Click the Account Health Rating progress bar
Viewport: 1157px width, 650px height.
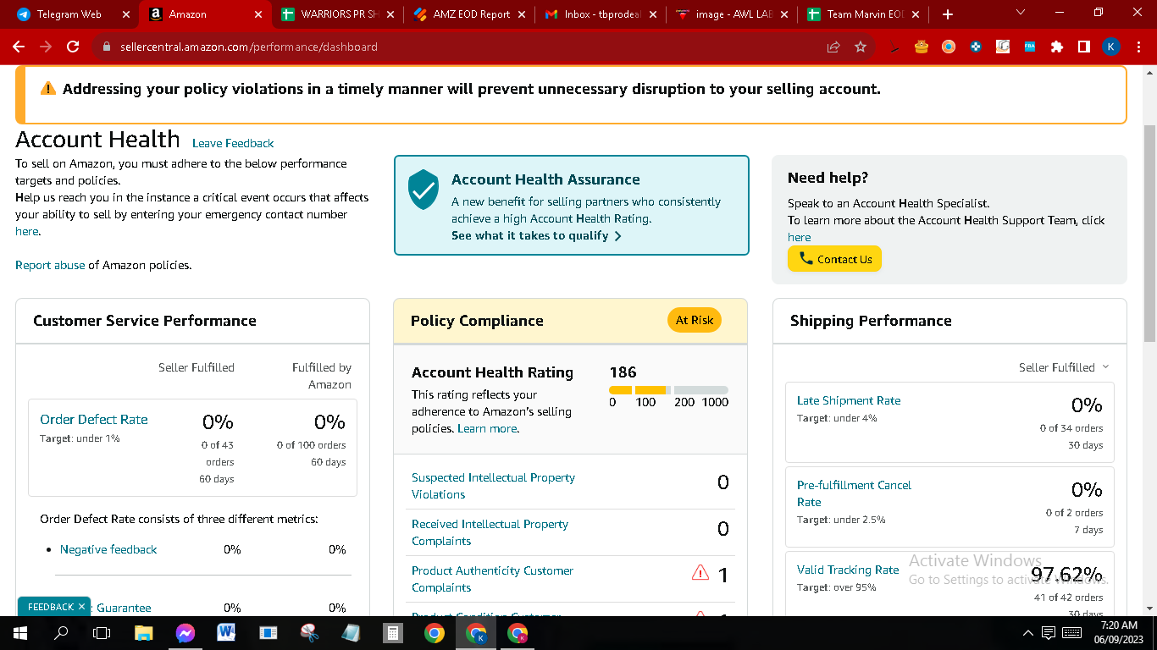(x=668, y=390)
